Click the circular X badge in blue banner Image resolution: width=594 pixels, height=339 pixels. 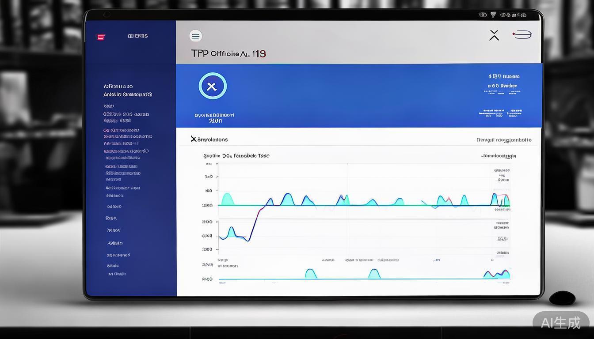[x=213, y=87]
